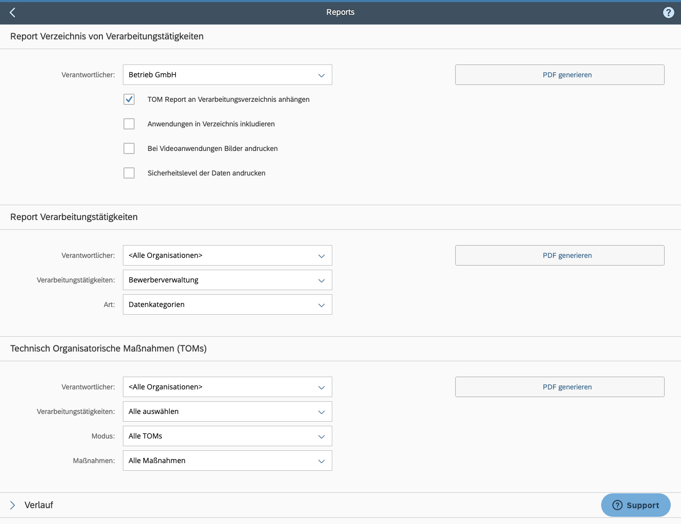This screenshot has width=681, height=524.
Task: Open the Alle Maßnahmen dropdown
Action: click(227, 461)
